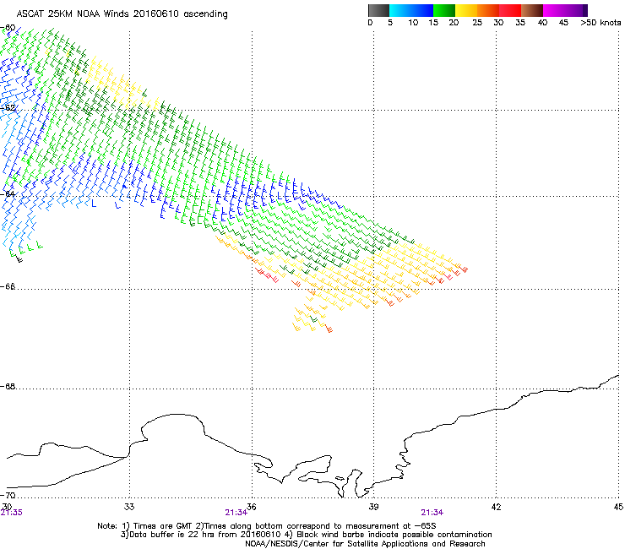
Task: Click the -70 latitude axis label
Action: click(x=8, y=495)
